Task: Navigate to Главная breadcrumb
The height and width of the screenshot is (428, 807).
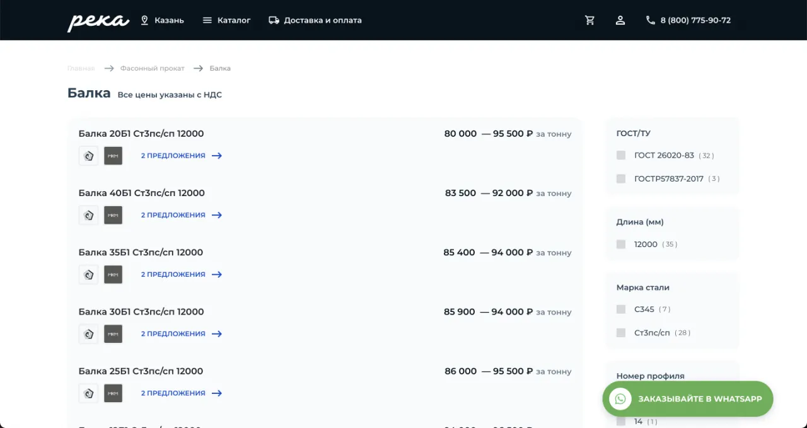Action: (81, 68)
